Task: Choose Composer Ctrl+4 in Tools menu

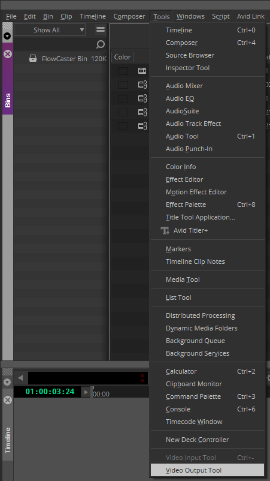Action: point(208,43)
